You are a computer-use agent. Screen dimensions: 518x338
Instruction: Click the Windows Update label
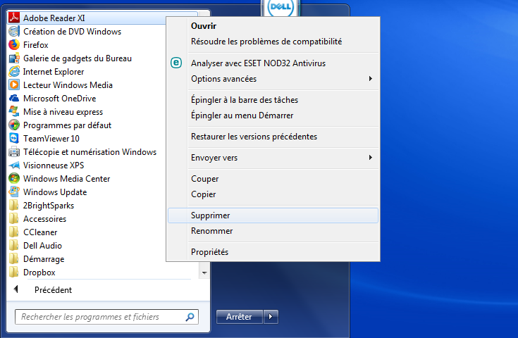[x=55, y=192]
